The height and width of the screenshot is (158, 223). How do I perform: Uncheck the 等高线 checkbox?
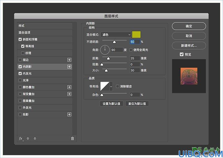[23, 46]
